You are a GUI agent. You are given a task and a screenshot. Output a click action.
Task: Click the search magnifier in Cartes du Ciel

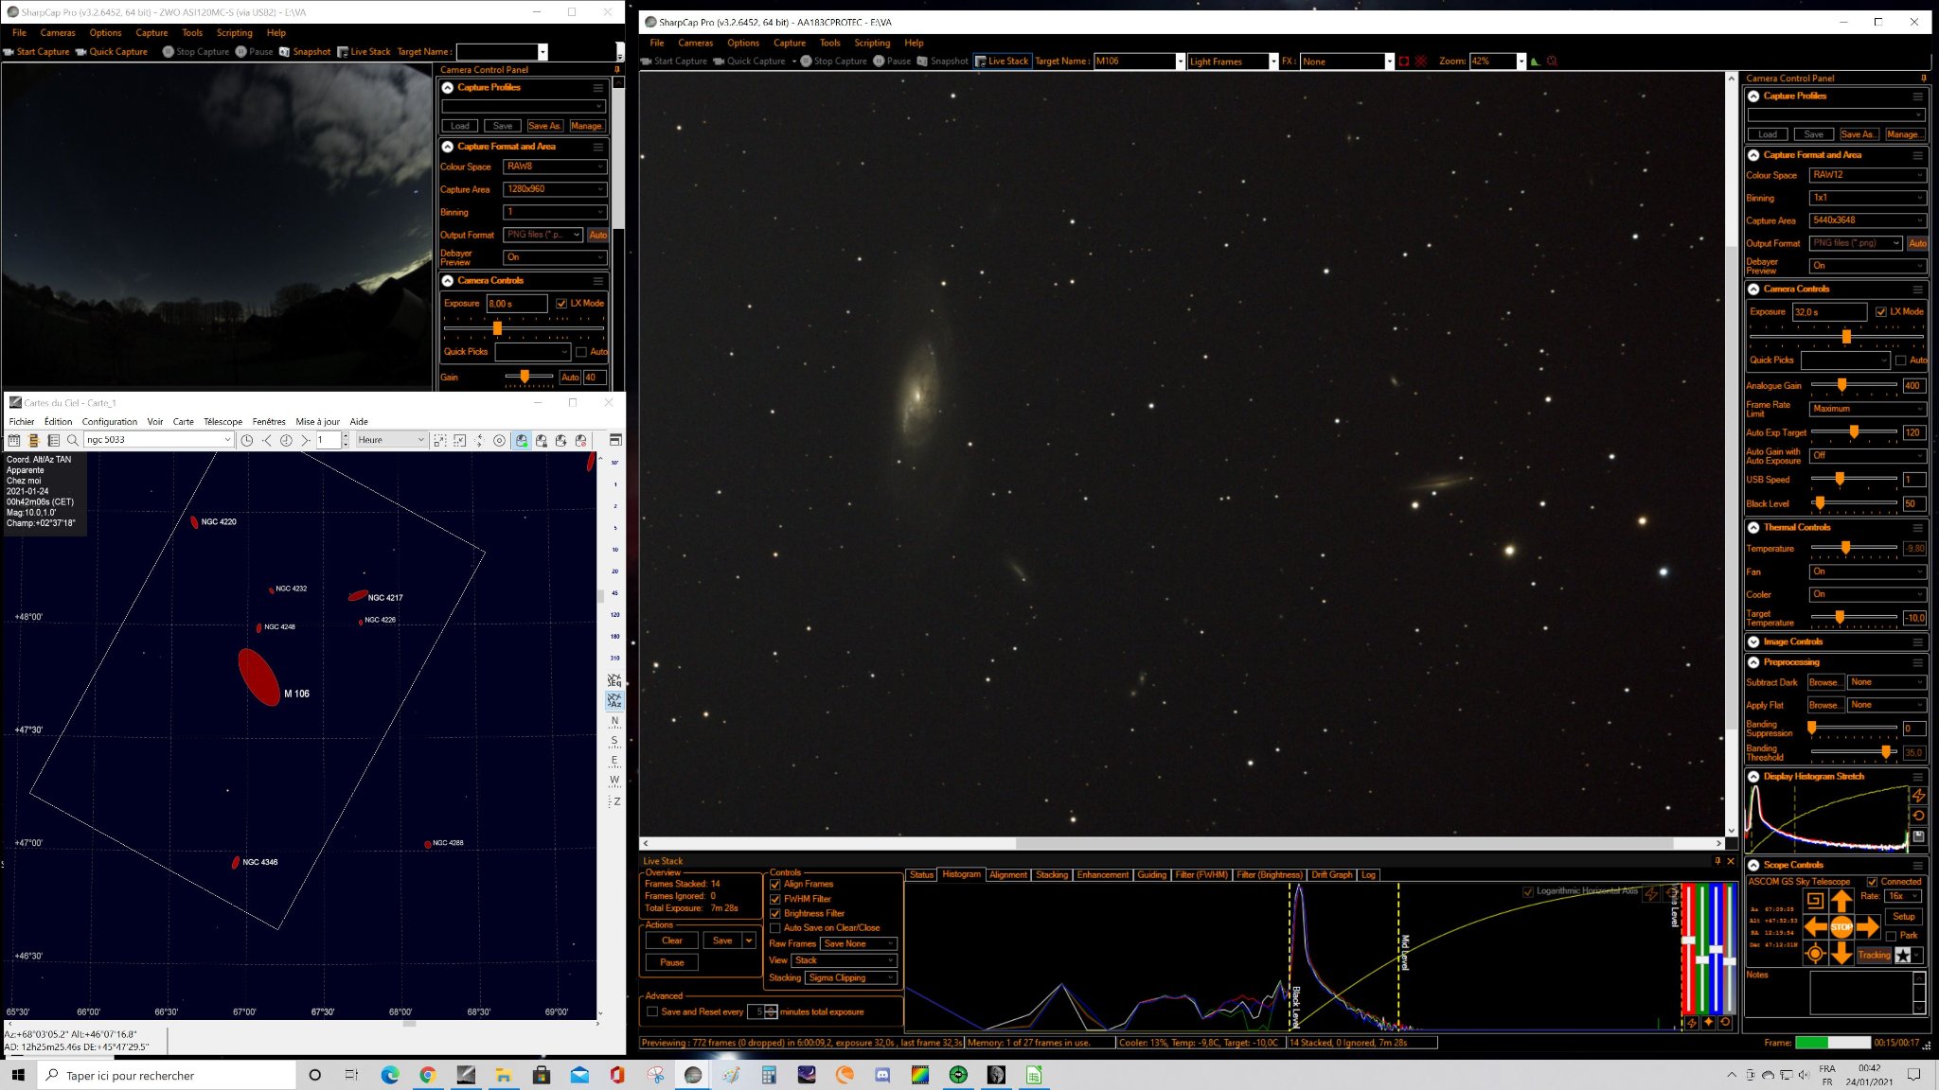72,440
